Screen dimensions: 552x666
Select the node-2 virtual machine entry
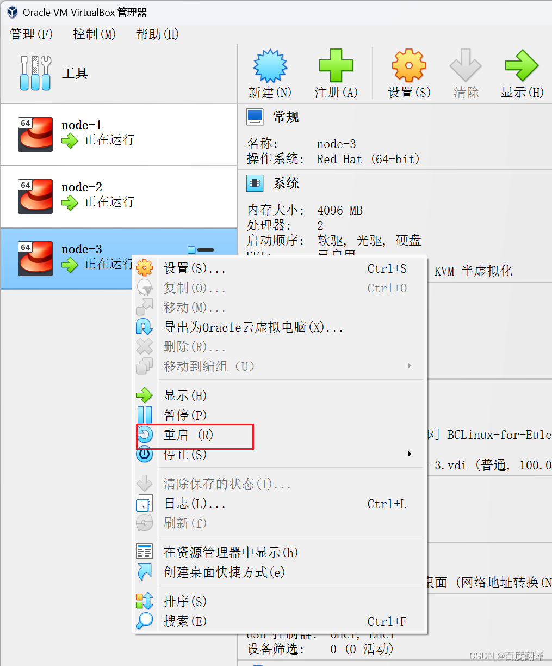[119, 196]
